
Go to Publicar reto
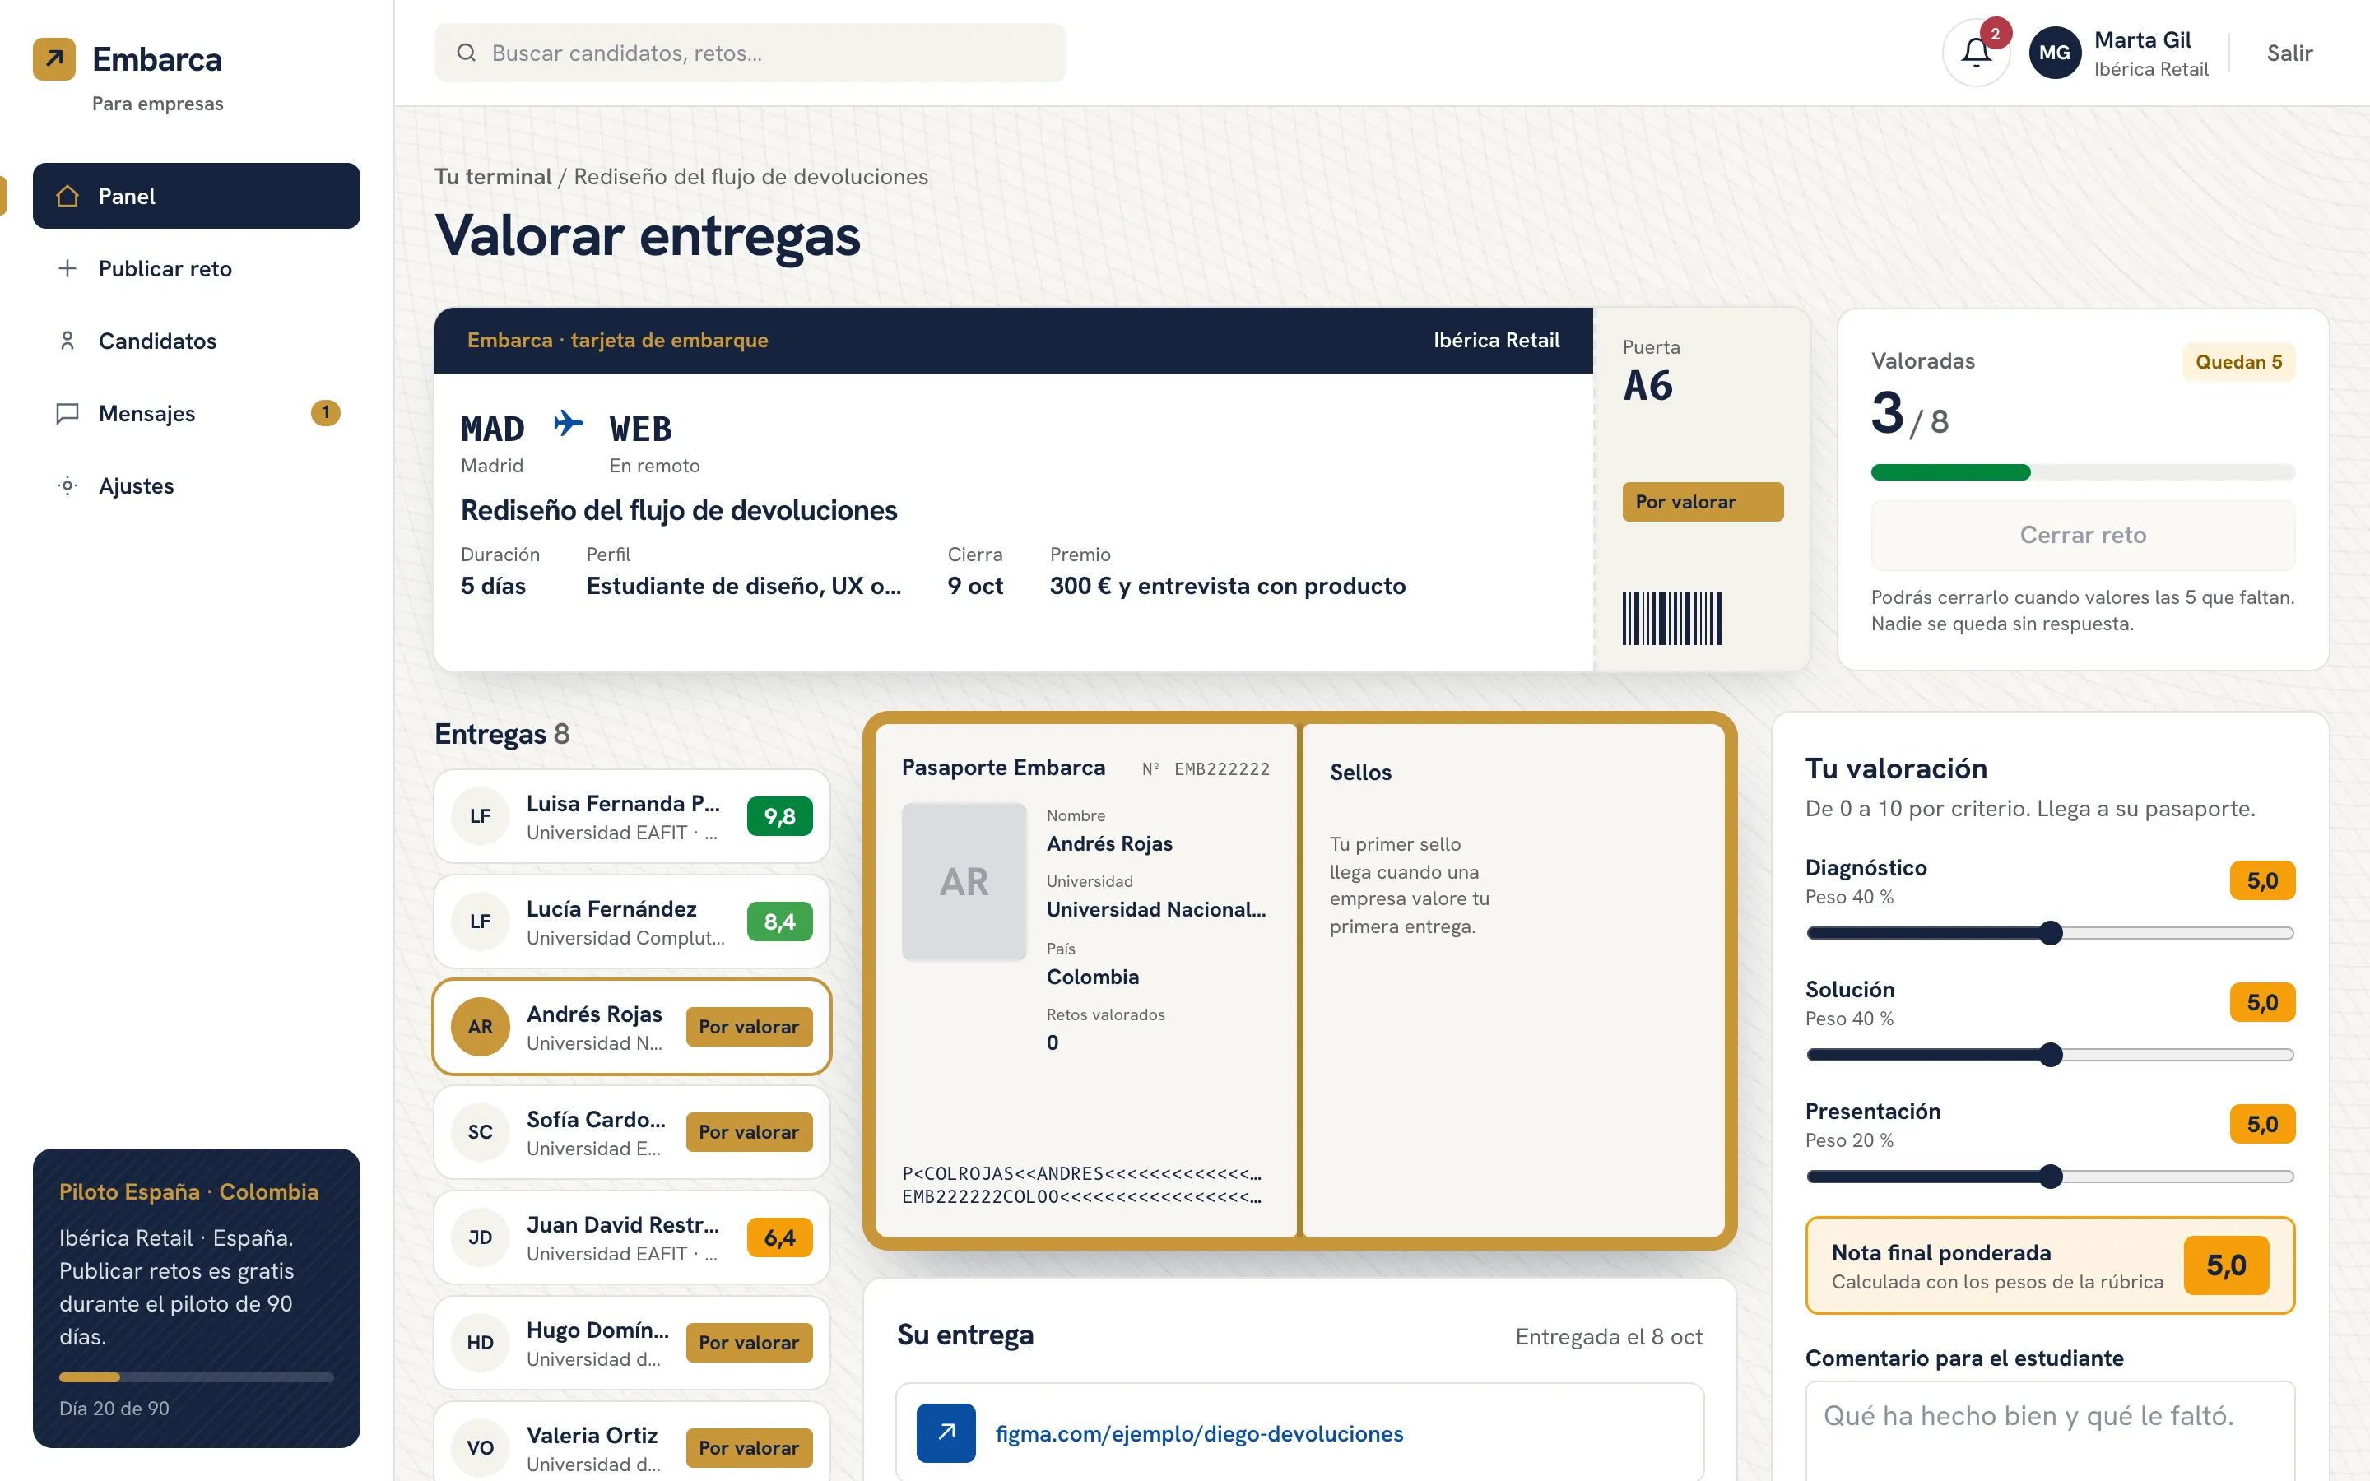[x=197, y=268]
